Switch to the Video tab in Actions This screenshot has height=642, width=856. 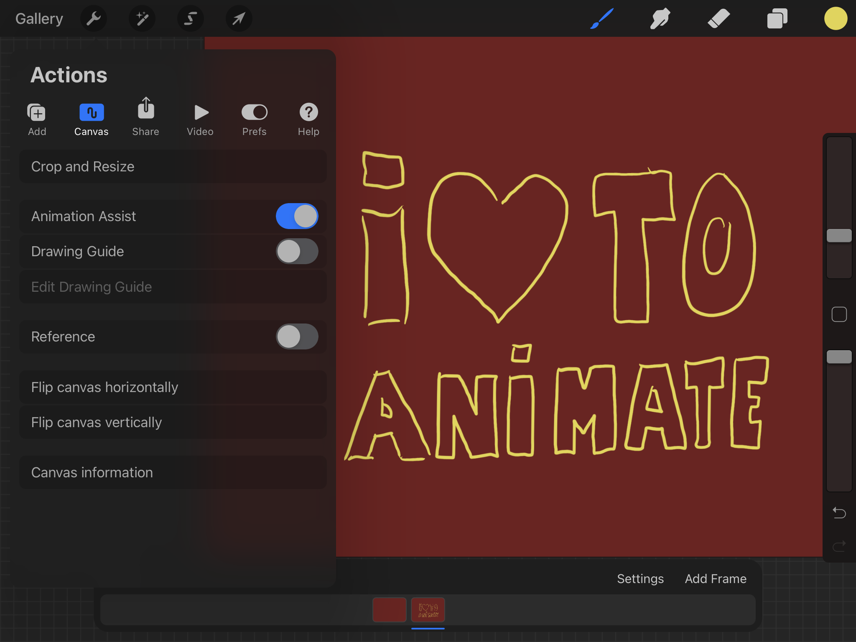(x=200, y=120)
